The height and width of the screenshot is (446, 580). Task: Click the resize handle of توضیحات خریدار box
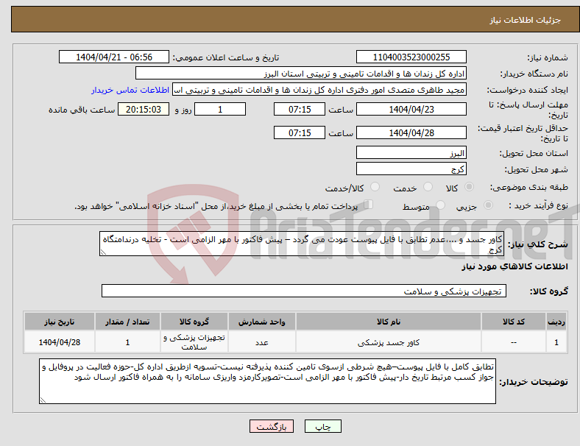pyautogui.click(x=43, y=400)
